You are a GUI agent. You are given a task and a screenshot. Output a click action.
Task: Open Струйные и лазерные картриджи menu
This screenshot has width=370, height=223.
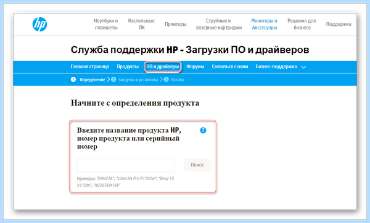tap(219, 24)
